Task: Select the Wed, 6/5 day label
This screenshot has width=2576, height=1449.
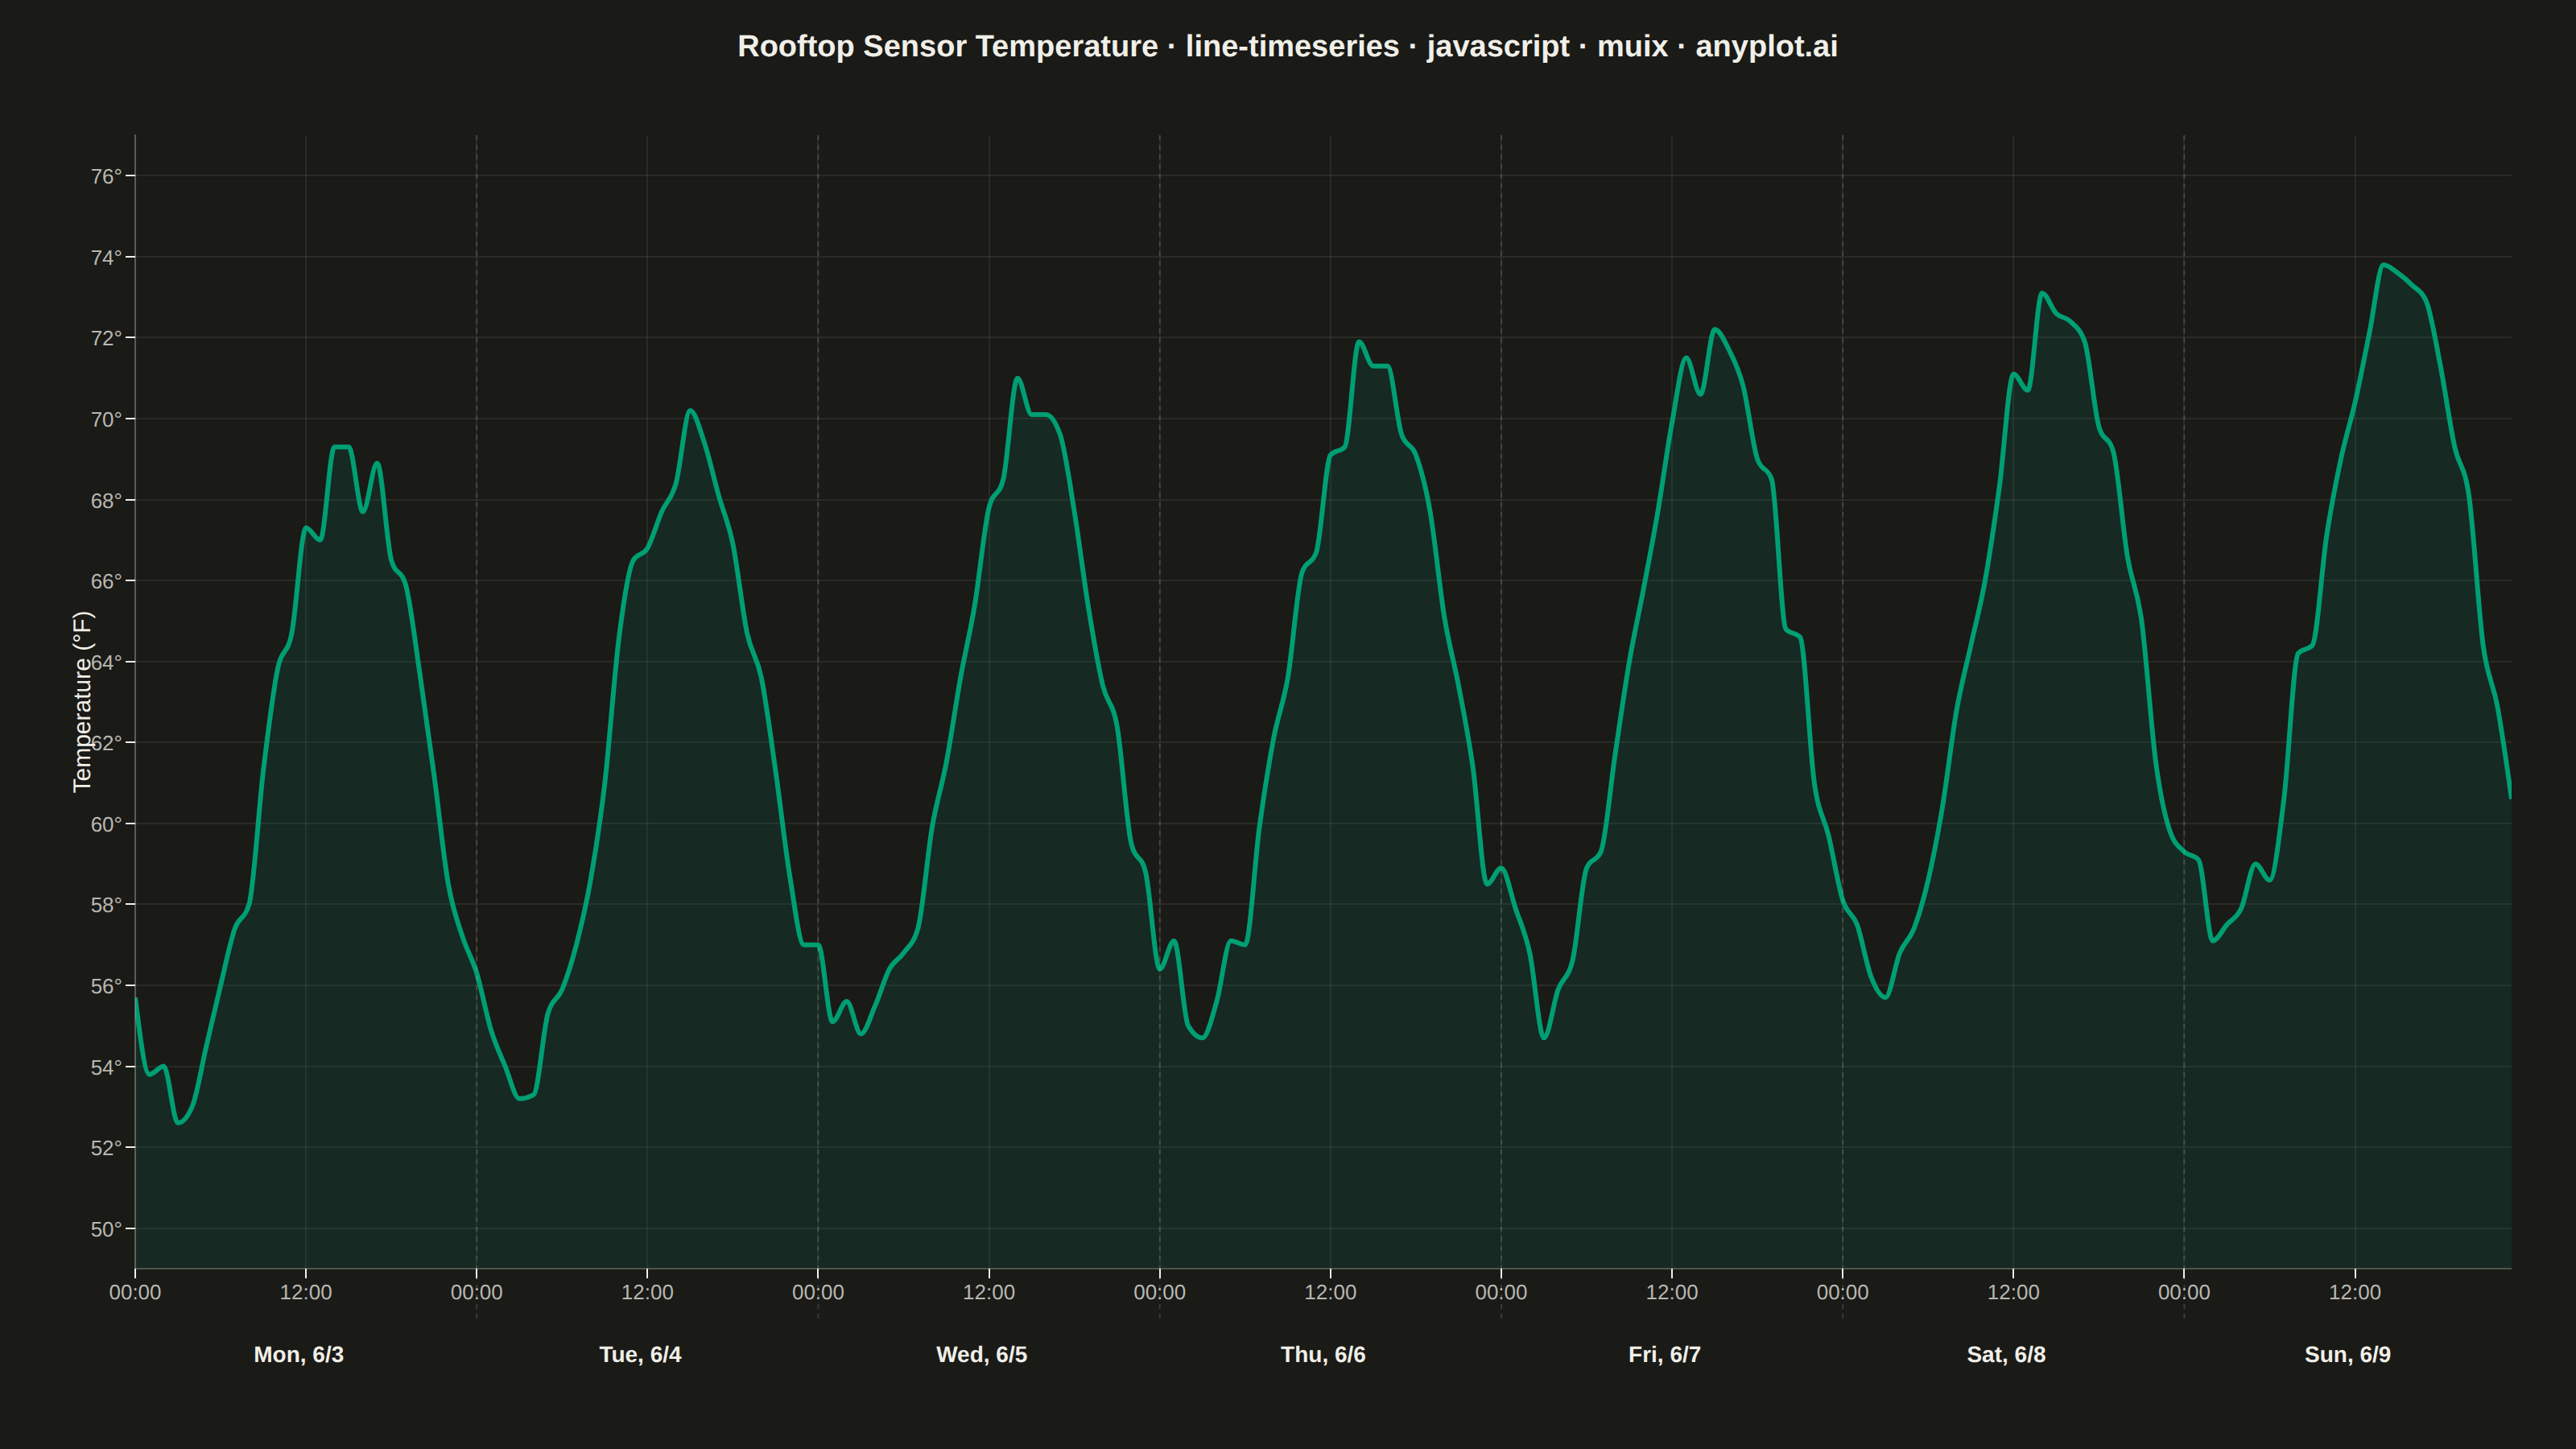Action: [x=981, y=1354]
